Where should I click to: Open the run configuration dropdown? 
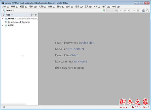click(x=112, y=11)
